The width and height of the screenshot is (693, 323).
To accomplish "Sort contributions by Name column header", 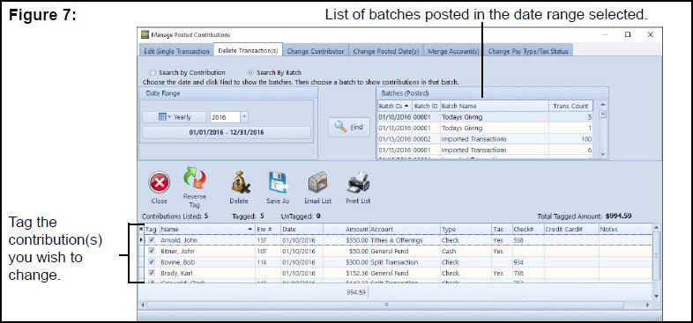I will (207, 229).
